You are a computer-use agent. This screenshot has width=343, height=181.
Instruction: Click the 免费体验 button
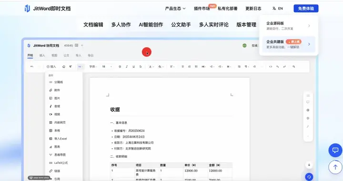pos(306,9)
